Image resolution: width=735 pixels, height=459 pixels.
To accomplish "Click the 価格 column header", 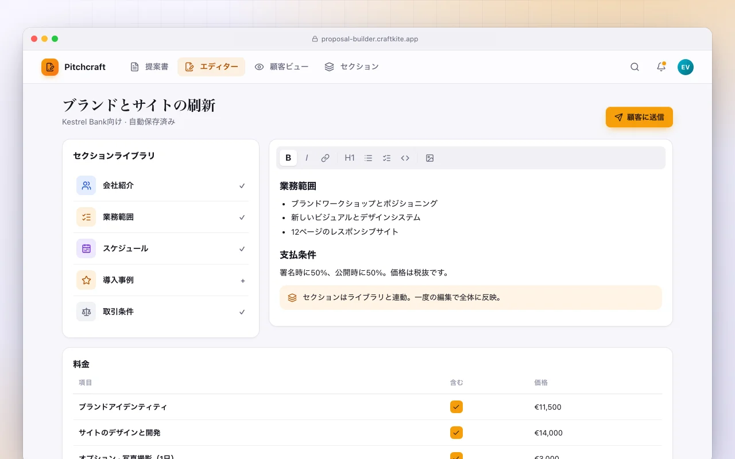I will point(541,383).
